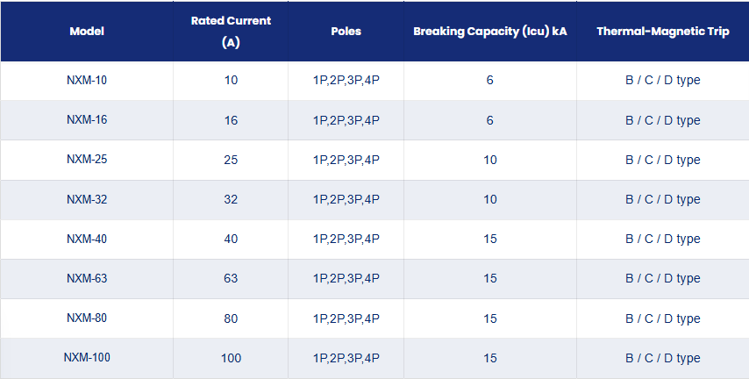Select breaking capacity 10 in NXM-25 row
Screen dimensions: 749x379
[x=490, y=160]
